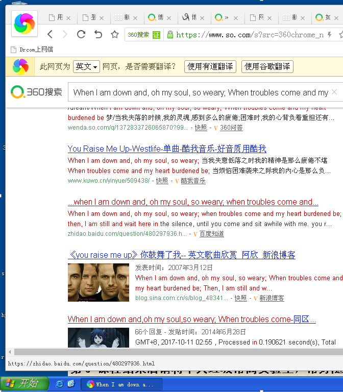
Task: Open the 新浪博客 source link
Action: 272,298
